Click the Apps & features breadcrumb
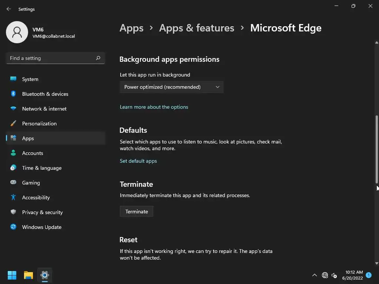Viewport: 379px width, 284px height. (197, 28)
